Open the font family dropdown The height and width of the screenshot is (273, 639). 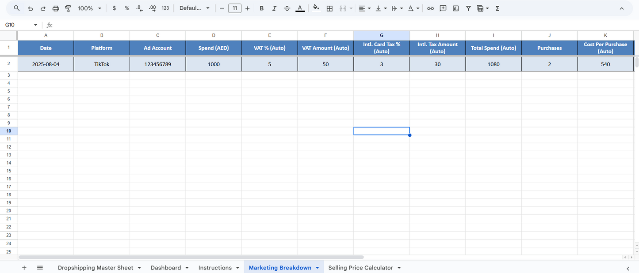(194, 8)
